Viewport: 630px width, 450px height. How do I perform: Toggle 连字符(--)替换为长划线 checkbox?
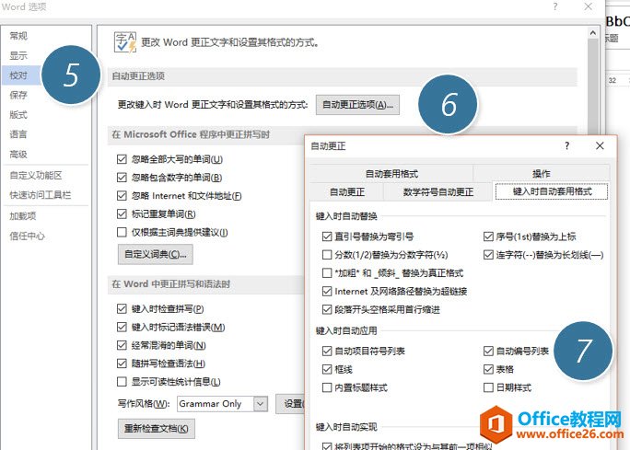tap(488, 255)
